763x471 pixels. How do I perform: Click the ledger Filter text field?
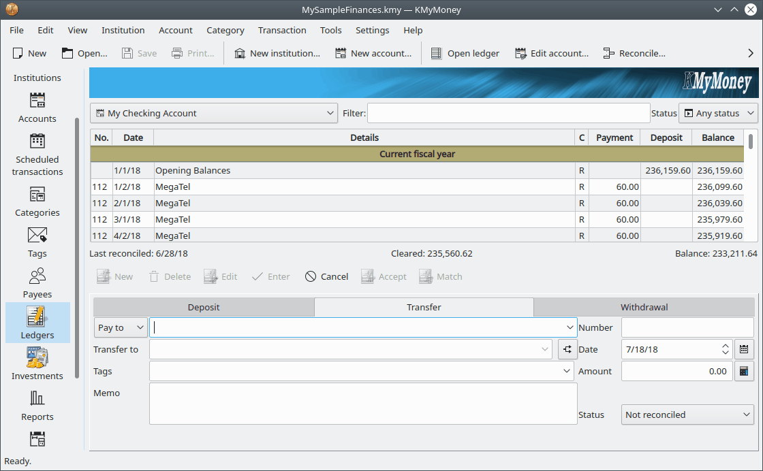click(x=508, y=113)
